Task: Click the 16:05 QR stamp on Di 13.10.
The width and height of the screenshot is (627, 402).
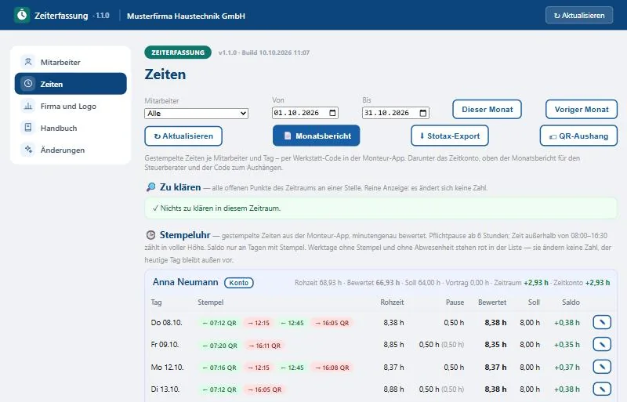Action: click(x=264, y=389)
